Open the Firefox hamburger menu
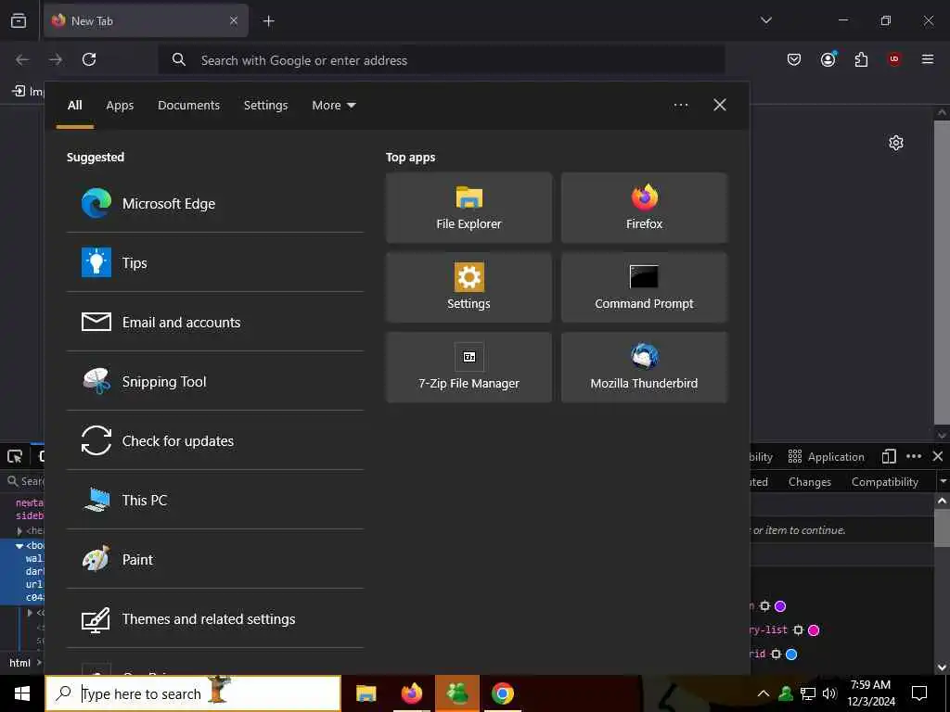This screenshot has height=712, width=950. pyautogui.click(x=928, y=59)
